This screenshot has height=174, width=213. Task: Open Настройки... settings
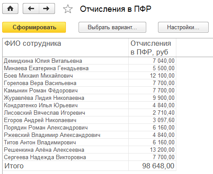point(183,27)
